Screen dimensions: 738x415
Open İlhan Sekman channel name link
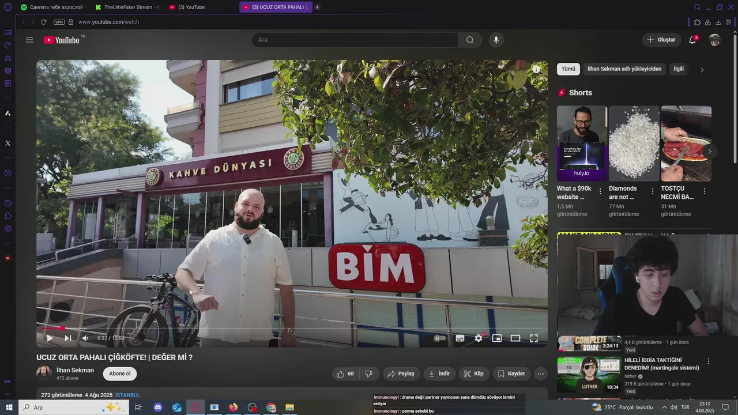pos(75,370)
